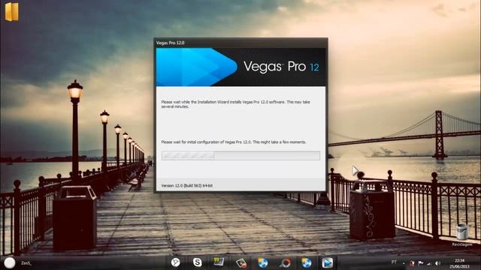481x270 pixels.
Task: Click the Vegas Pro 12.0 title bar
Action: tap(240, 43)
